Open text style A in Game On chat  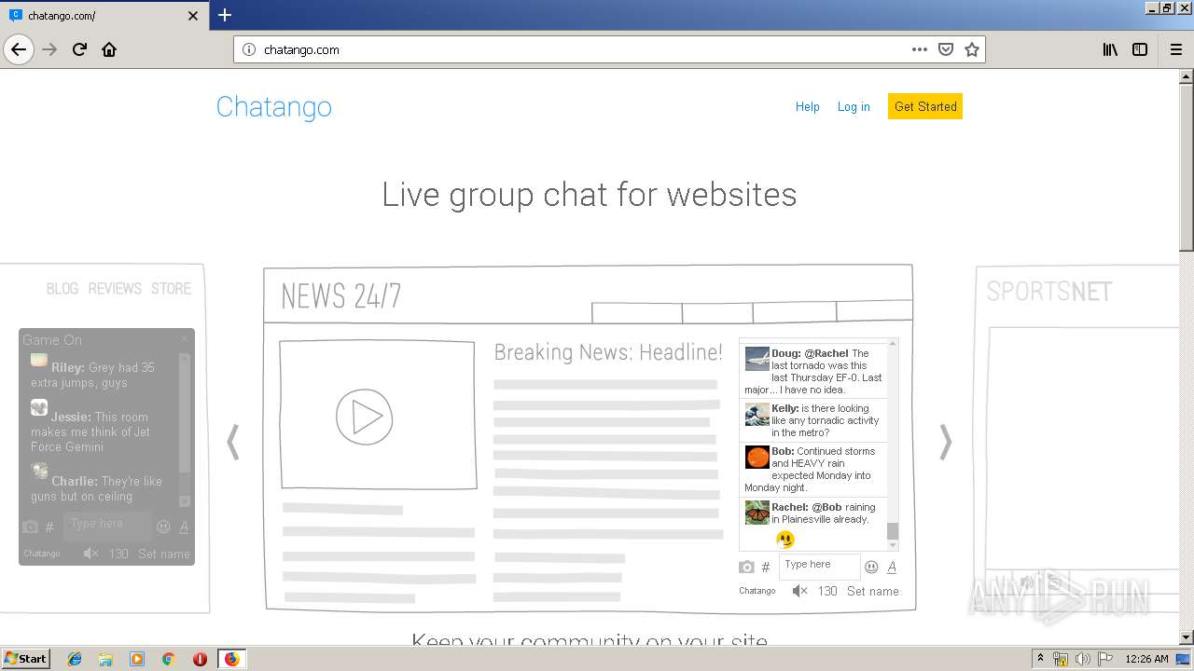tap(184, 527)
